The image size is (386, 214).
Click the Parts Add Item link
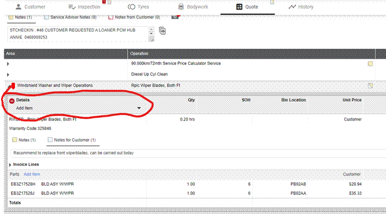pyautogui.click(x=32, y=174)
